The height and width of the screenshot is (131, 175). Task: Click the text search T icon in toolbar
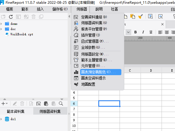click(x=150, y=16)
